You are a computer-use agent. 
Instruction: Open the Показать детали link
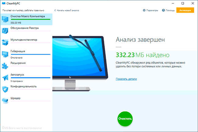(126, 79)
